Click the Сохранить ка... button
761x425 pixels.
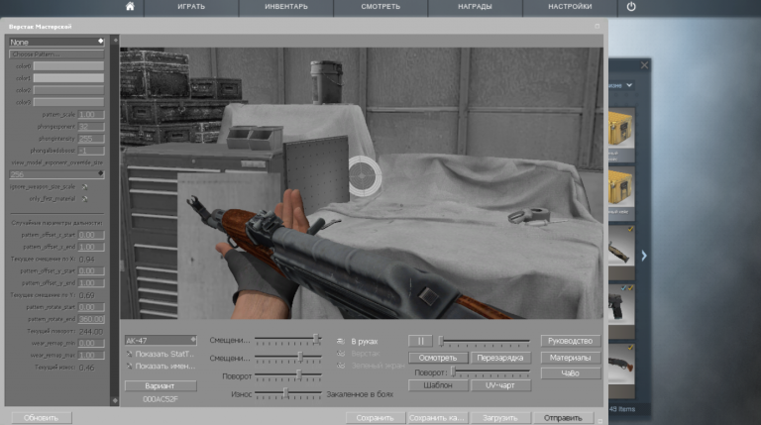click(x=437, y=418)
